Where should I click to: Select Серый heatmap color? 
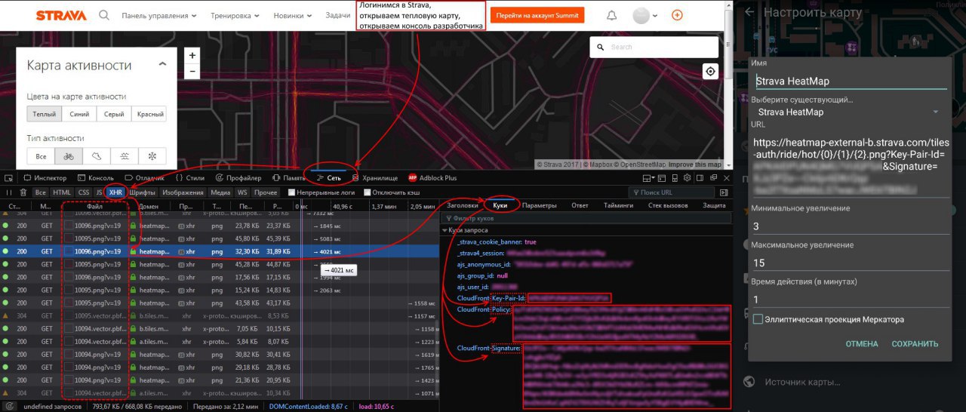[x=114, y=115]
